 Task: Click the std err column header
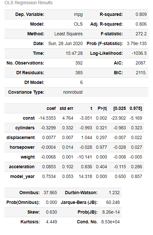pyautogui.click(x=66, y=108)
